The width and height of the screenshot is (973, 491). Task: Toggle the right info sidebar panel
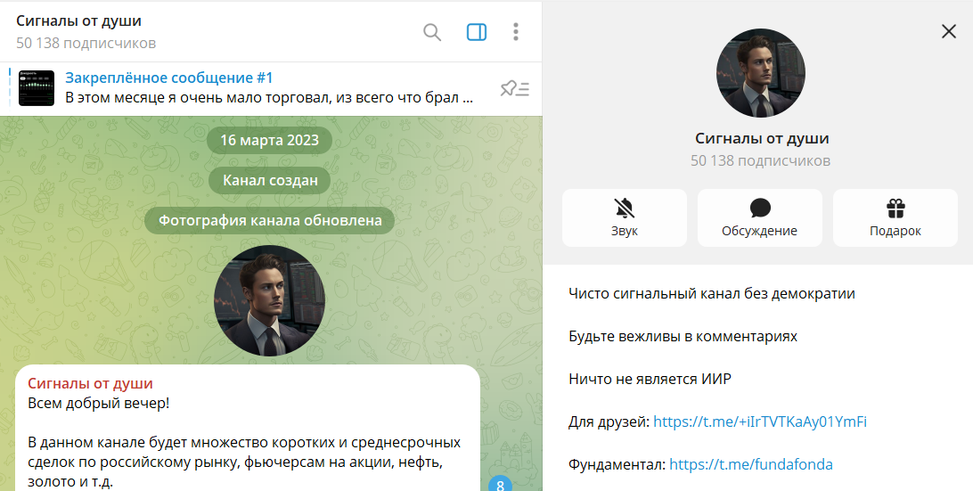(477, 32)
